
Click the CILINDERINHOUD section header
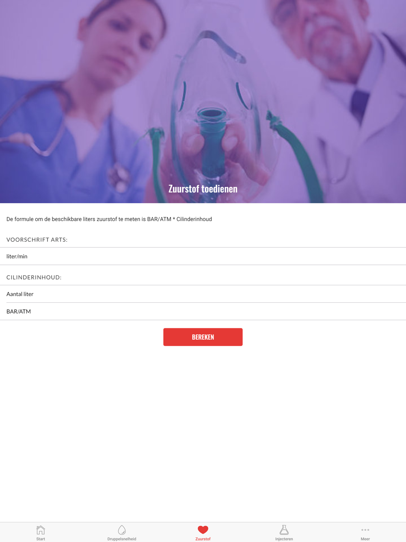click(x=34, y=278)
